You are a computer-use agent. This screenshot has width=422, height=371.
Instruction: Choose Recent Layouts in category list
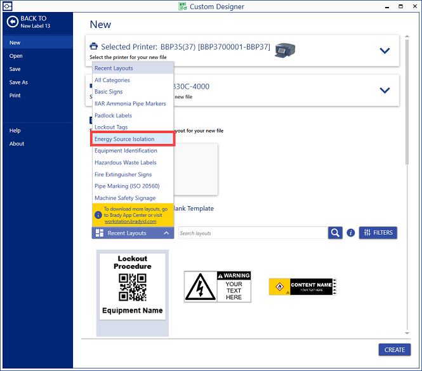point(133,68)
